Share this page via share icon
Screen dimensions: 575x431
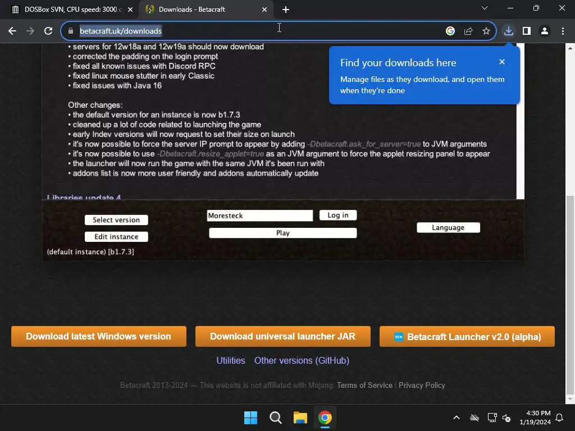pyautogui.click(x=468, y=31)
